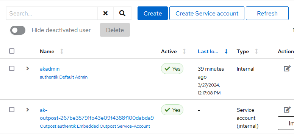
Task: Click the Name column header
Action: pos(47,51)
